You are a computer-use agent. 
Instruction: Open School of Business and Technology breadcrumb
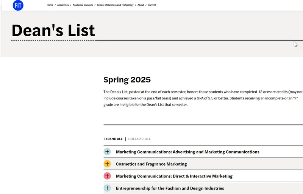click(115, 5)
